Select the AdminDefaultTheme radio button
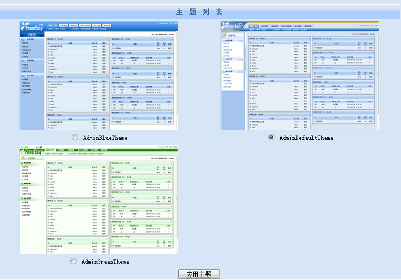Viewport: 401px width, 280px height. point(271,137)
